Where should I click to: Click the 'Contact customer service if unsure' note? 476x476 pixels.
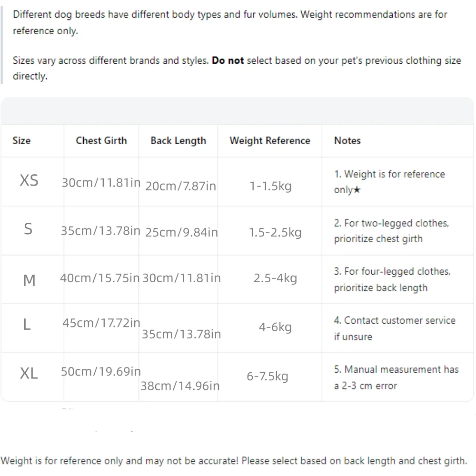(x=395, y=328)
